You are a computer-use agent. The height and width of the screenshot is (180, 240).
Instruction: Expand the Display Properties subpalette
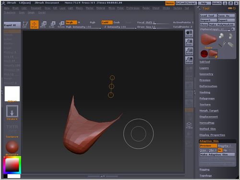(x=212, y=135)
